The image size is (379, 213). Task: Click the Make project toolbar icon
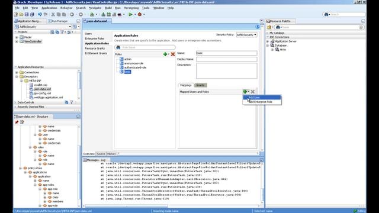coord(104,14)
